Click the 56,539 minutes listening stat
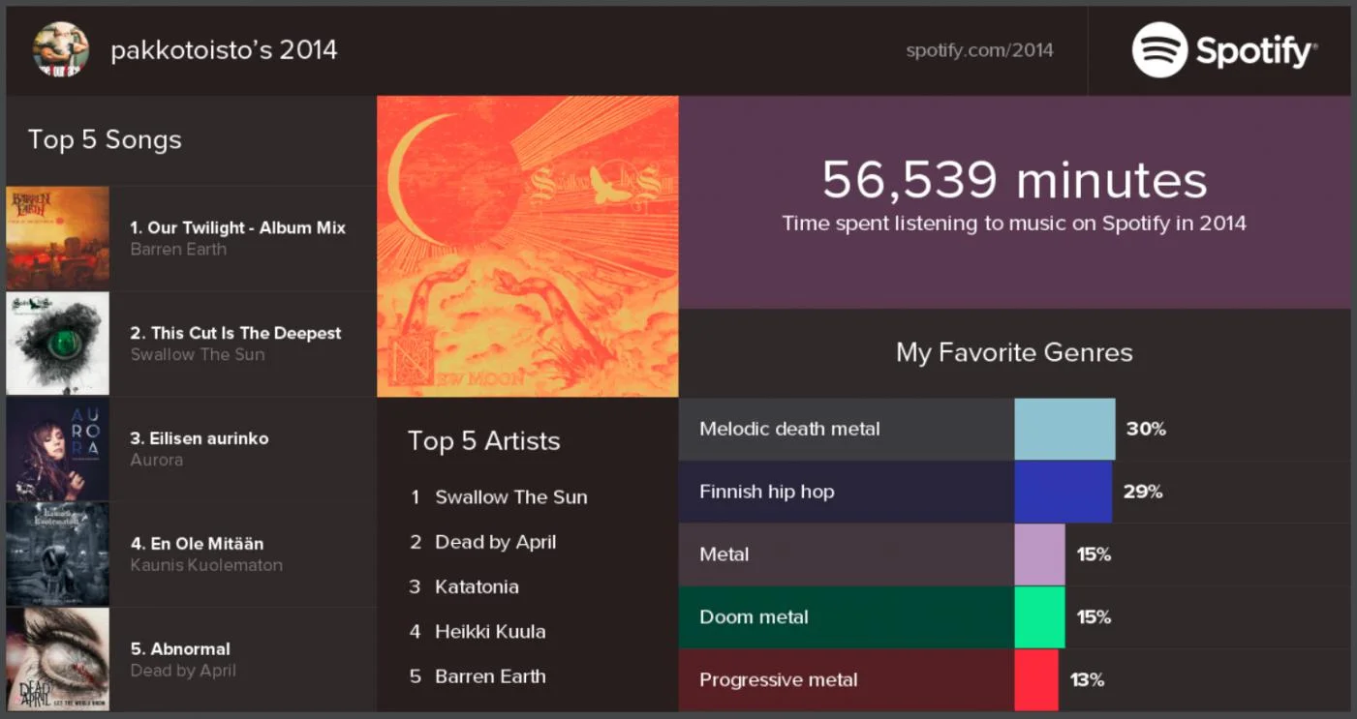Image resolution: width=1357 pixels, height=719 pixels. pos(1014,181)
